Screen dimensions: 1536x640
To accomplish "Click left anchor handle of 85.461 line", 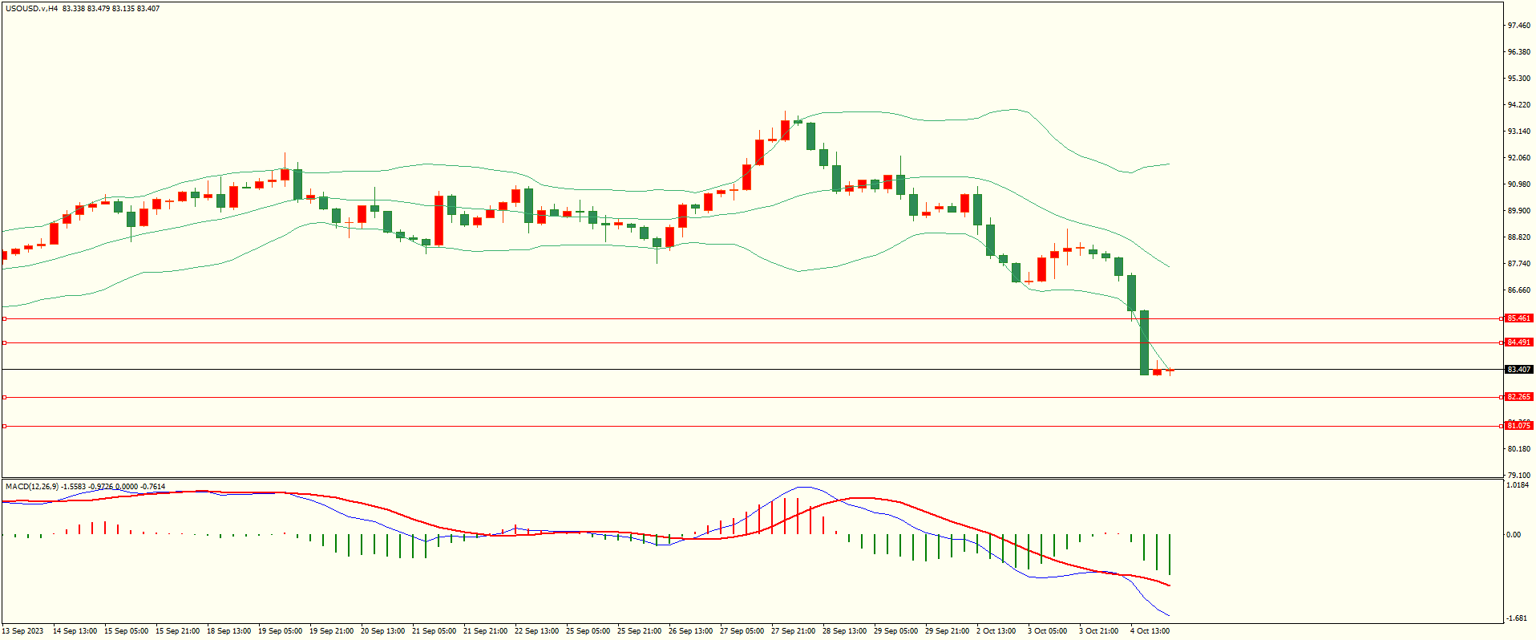I will tap(5, 318).
